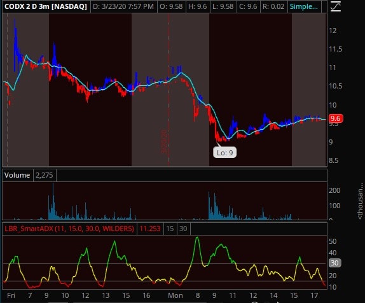Click the high value H: 9.6
This screenshot has height=303, width=365.
point(197,6)
